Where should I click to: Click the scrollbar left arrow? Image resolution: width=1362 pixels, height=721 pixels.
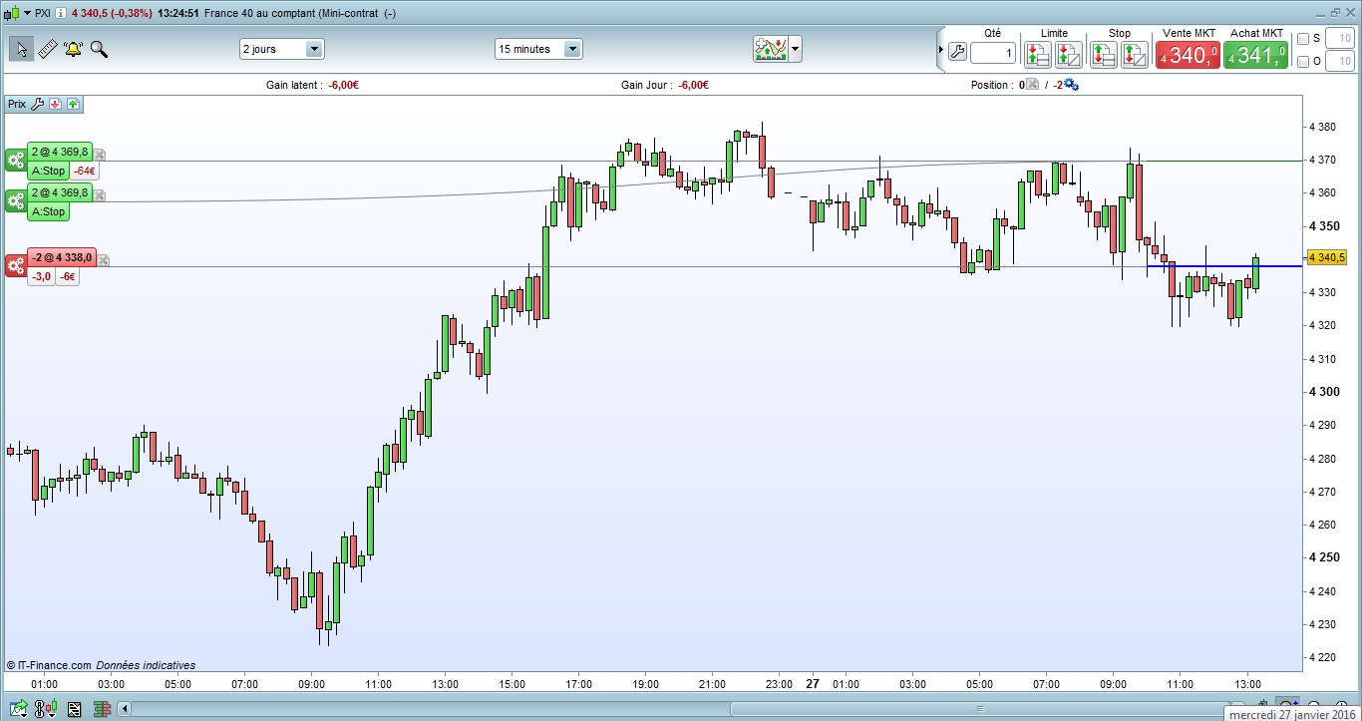coord(124,709)
